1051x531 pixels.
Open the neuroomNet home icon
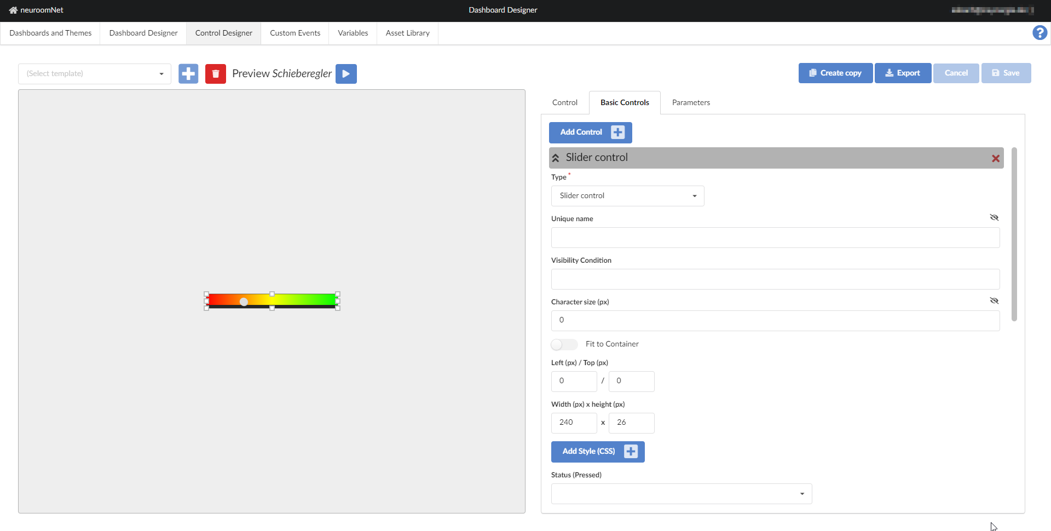pos(12,10)
